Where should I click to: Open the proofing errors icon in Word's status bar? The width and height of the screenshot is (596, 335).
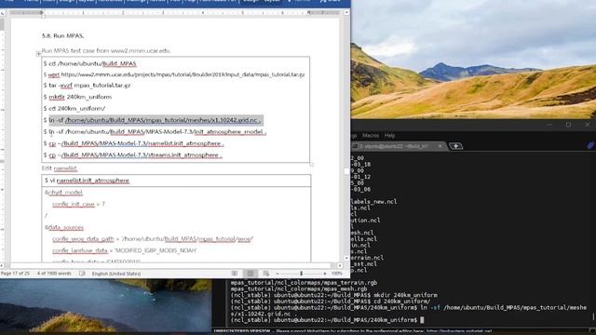82,274
